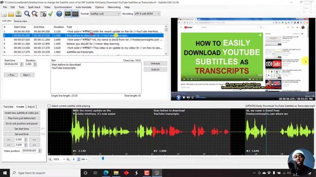This screenshot has height=177, width=316.
Task: Open a subtitle file with the folder icon
Action: [11, 14]
